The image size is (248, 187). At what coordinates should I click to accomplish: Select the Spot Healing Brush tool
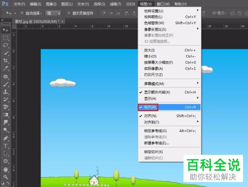[x=5, y=77]
